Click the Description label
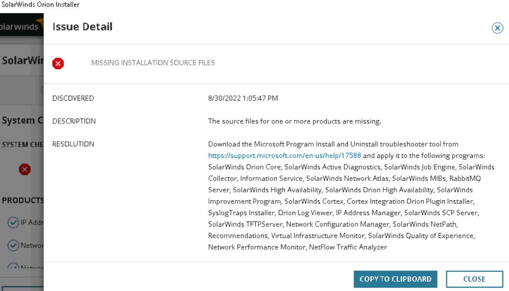The width and height of the screenshot is (509, 291). 74,121
